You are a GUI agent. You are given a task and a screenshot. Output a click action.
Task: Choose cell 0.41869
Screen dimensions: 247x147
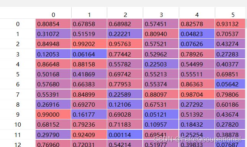tap(89, 74)
